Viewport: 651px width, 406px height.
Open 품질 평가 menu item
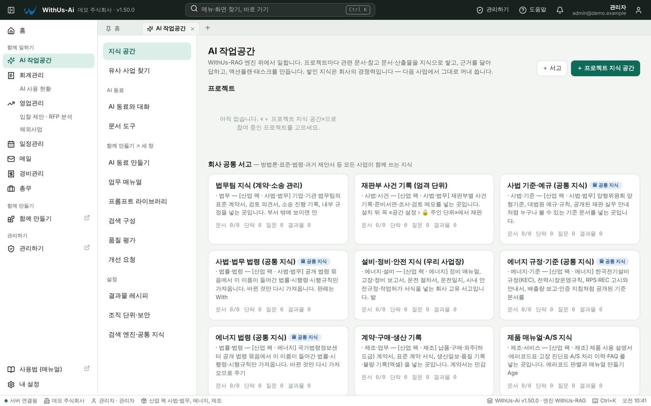click(147, 240)
